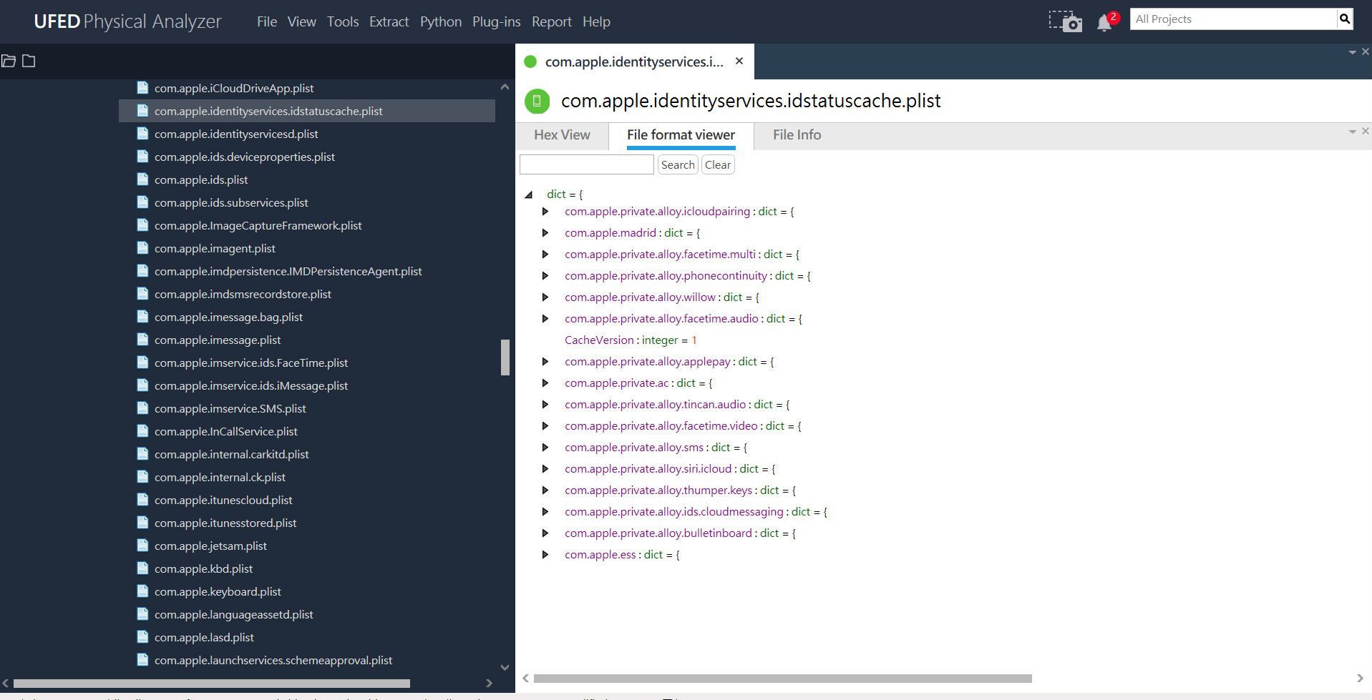Select the File format viewer tab

coord(681,135)
